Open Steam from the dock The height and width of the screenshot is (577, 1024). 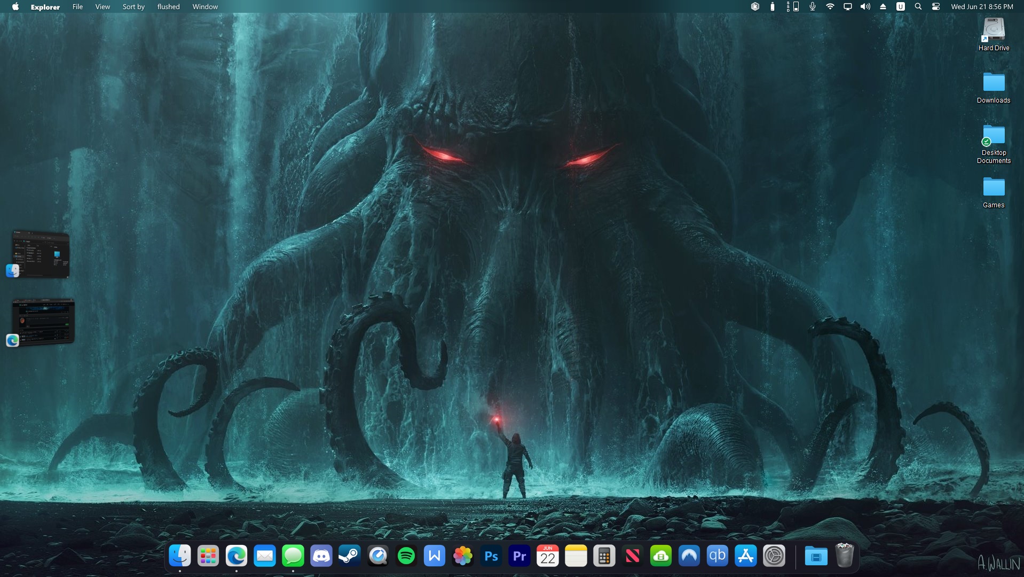point(349,556)
